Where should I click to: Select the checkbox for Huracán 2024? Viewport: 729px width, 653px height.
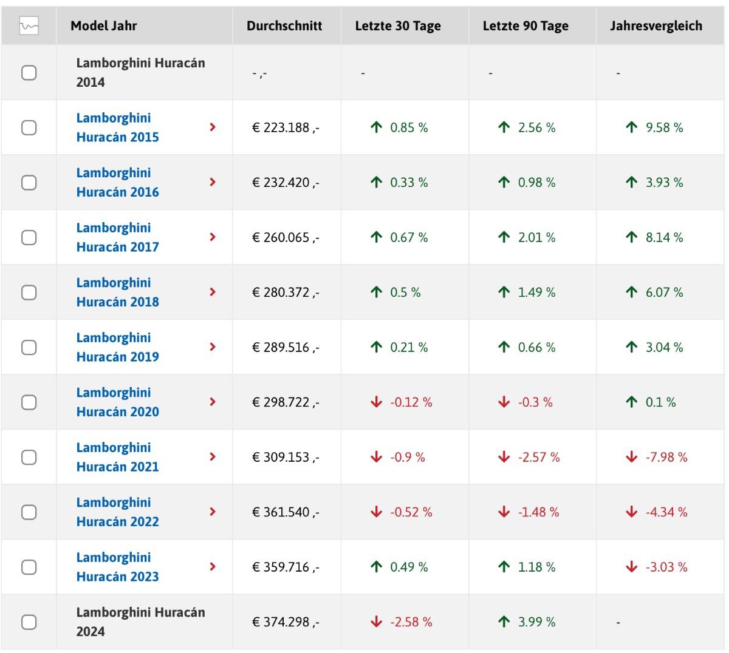pos(29,622)
